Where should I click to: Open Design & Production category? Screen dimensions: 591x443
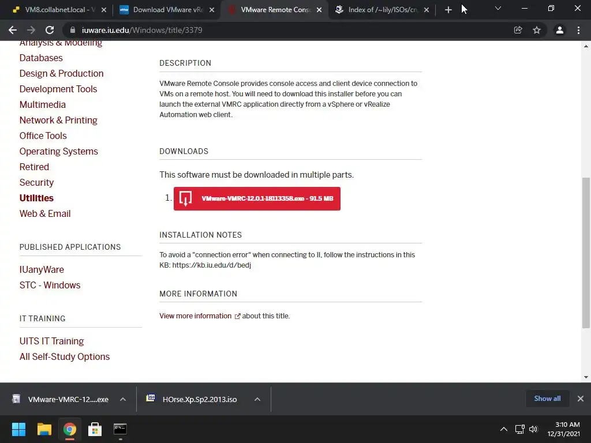click(61, 73)
